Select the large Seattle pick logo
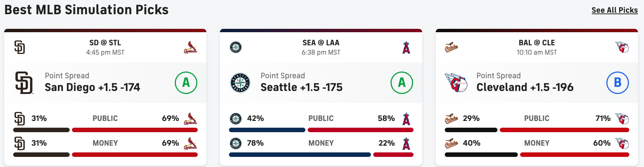This screenshot has width=644, height=167. tap(240, 83)
